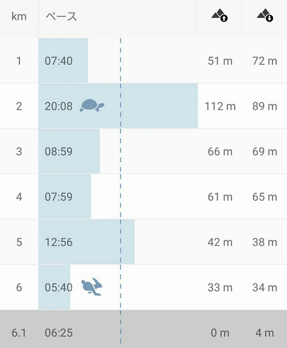Click the 42 m ascent value
This screenshot has width=287, height=348.
coord(220,242)
